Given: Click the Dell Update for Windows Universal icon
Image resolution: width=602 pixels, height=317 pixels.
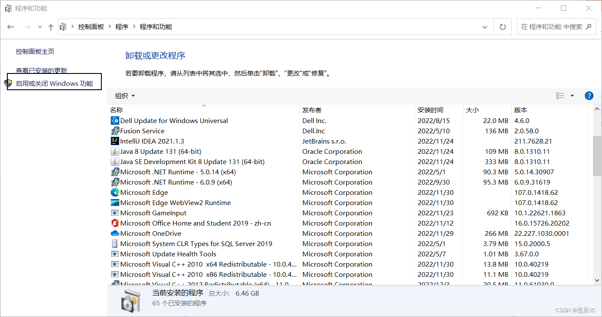Looking at the screenshot, I should coord(115,120).
